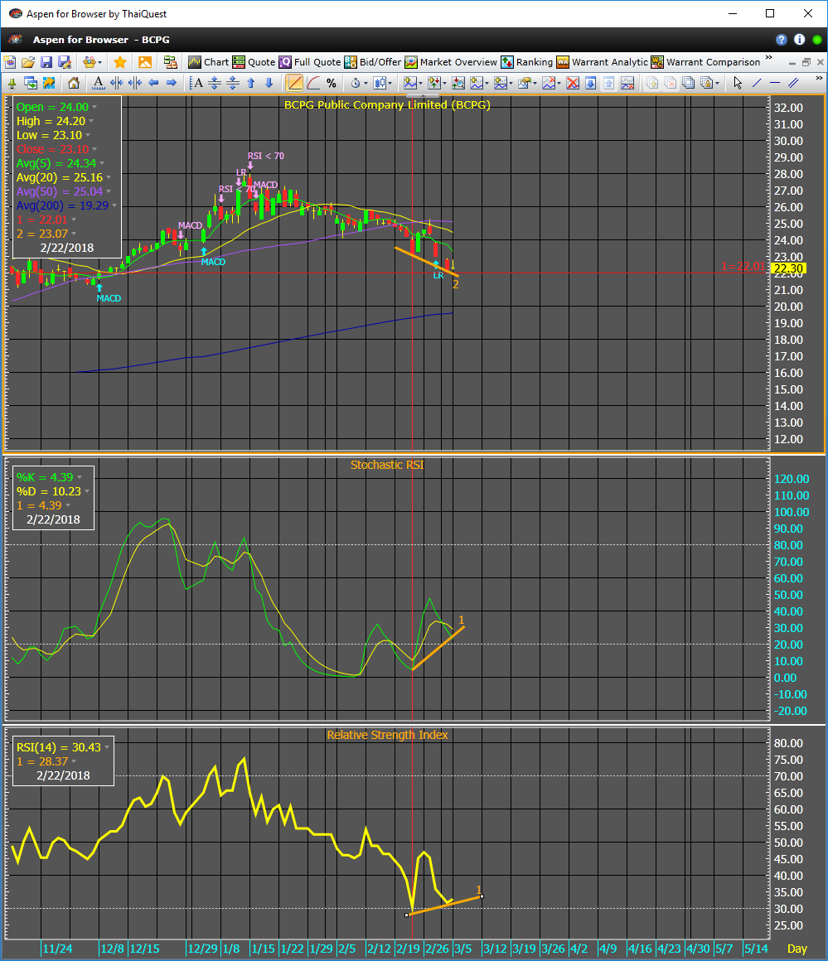Open file using the folder icon
The width and height of the screenshot is (828, 961).
click(27, 62)
